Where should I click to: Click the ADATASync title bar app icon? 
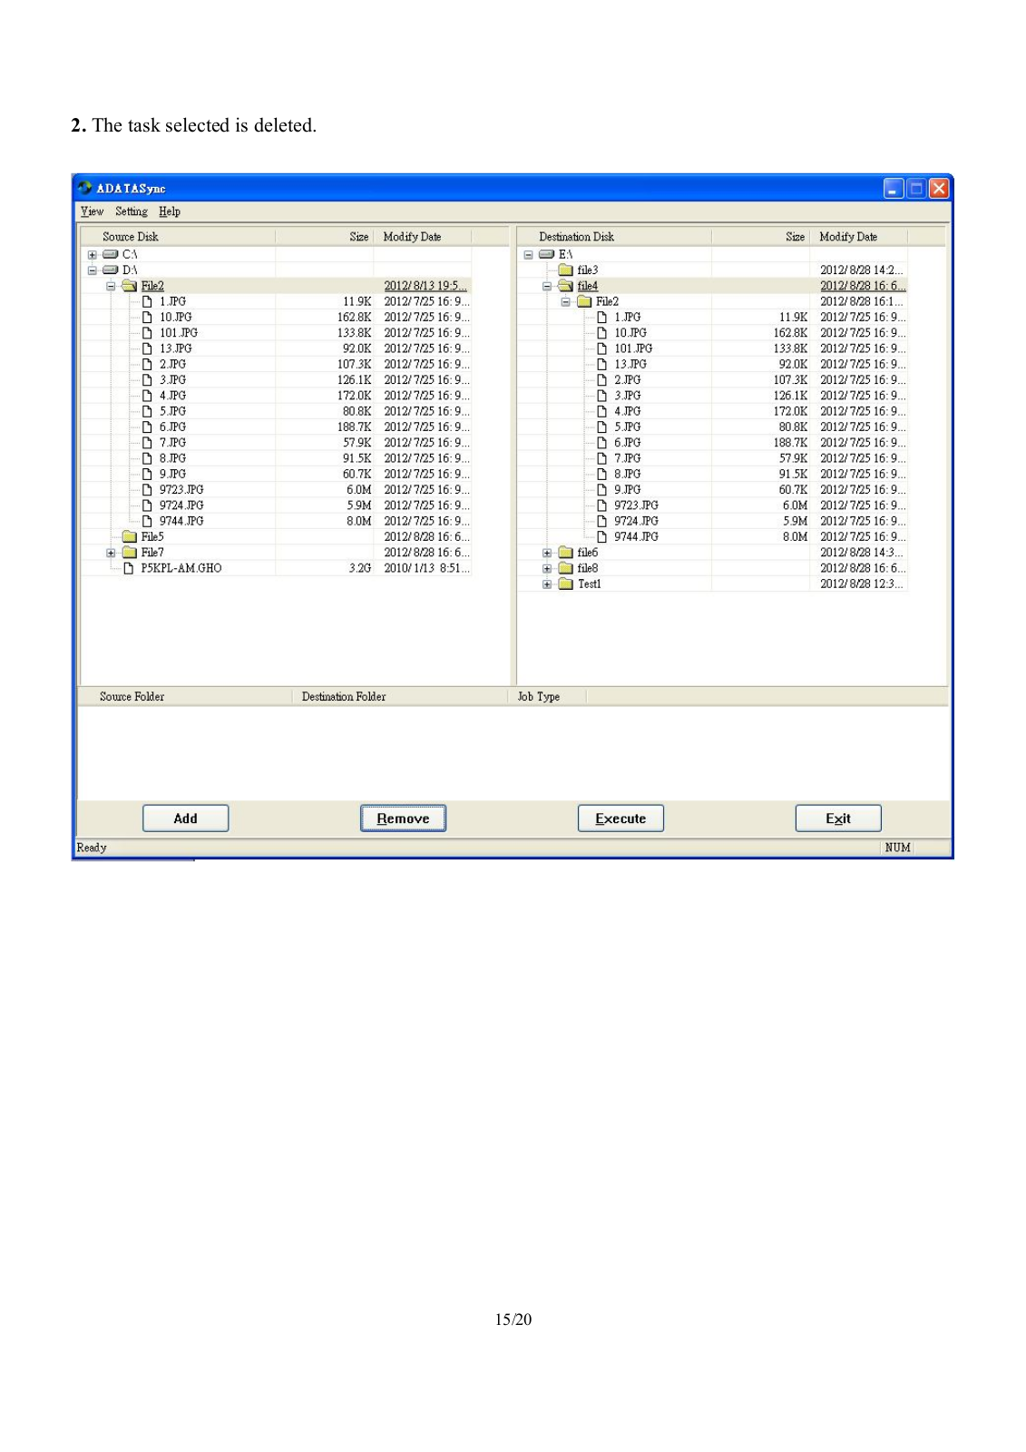click(x=85, y=188)
